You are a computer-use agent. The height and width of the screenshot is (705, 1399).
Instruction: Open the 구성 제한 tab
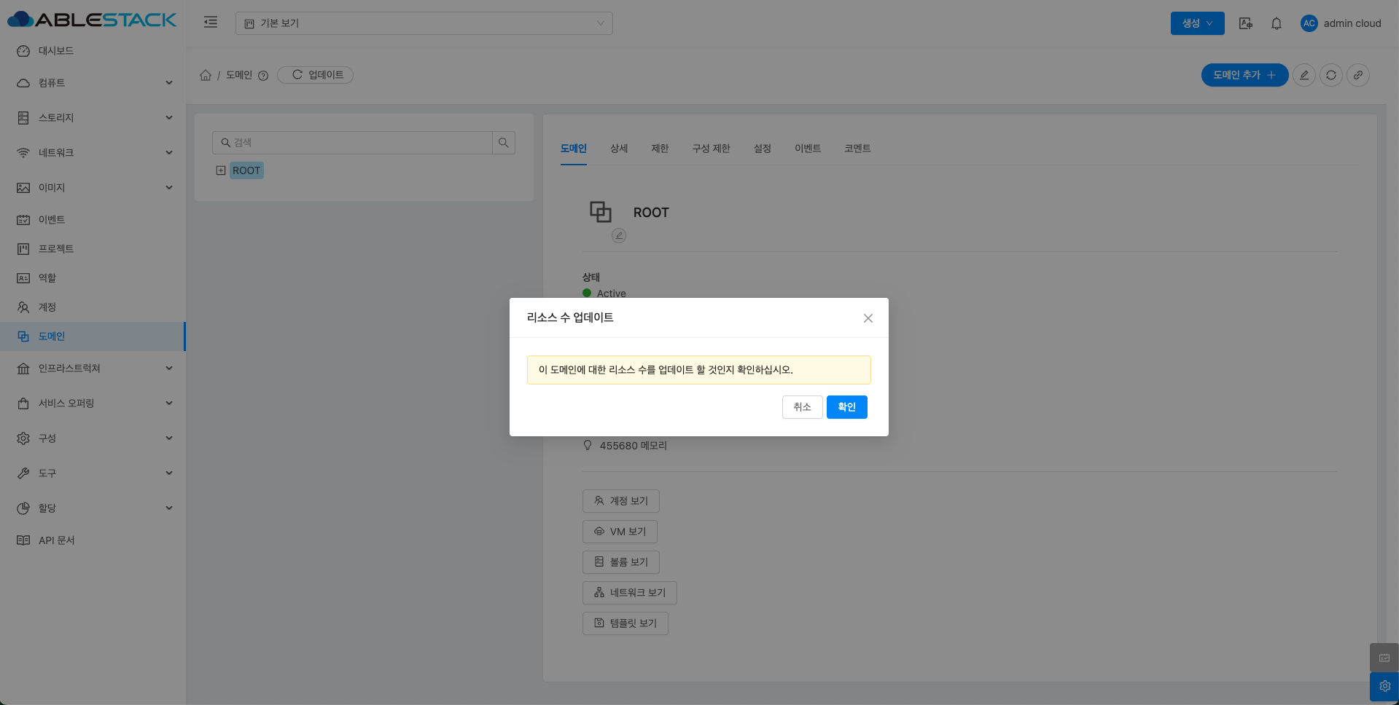tap(711, 149)
